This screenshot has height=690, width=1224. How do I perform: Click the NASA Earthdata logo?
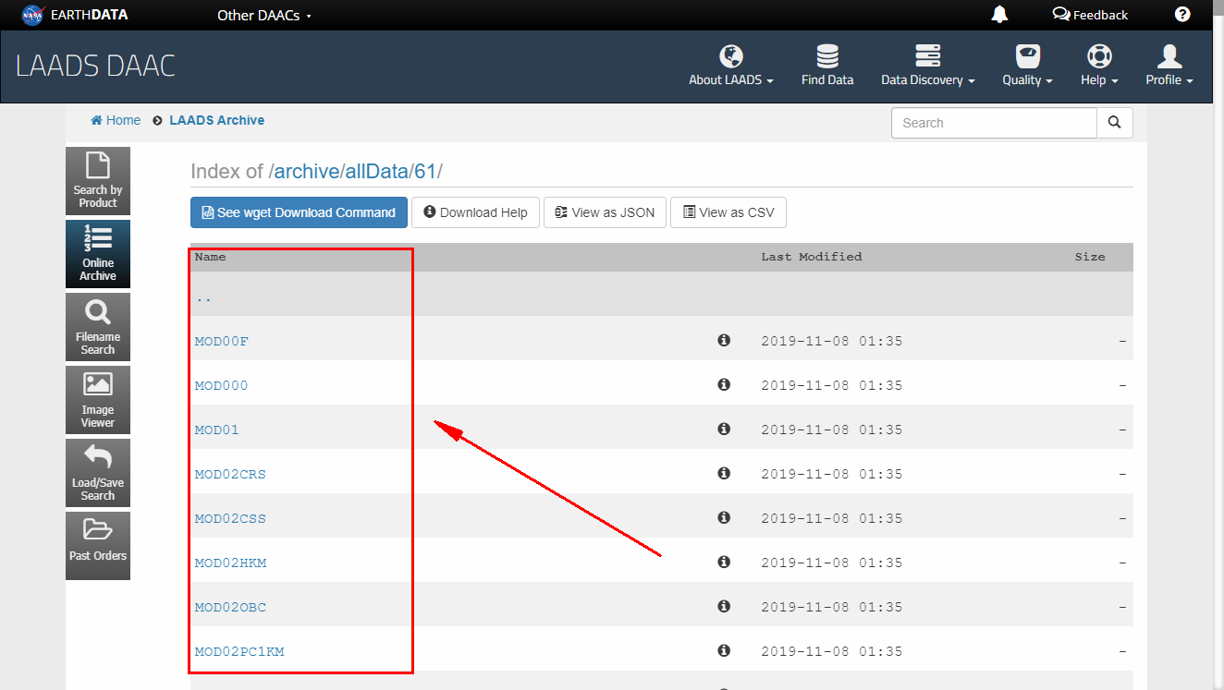click(x=74, y=15)
